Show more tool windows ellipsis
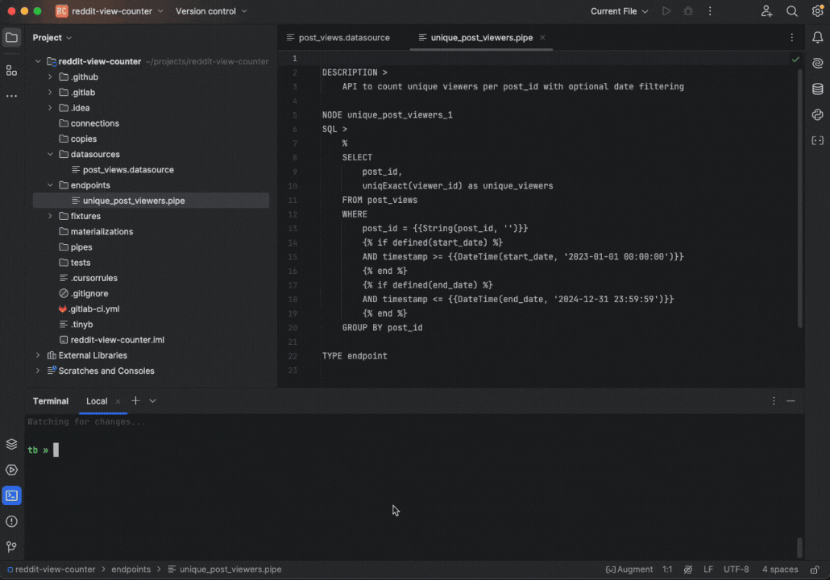Screen dimensions: 830x580 point(11,96)
